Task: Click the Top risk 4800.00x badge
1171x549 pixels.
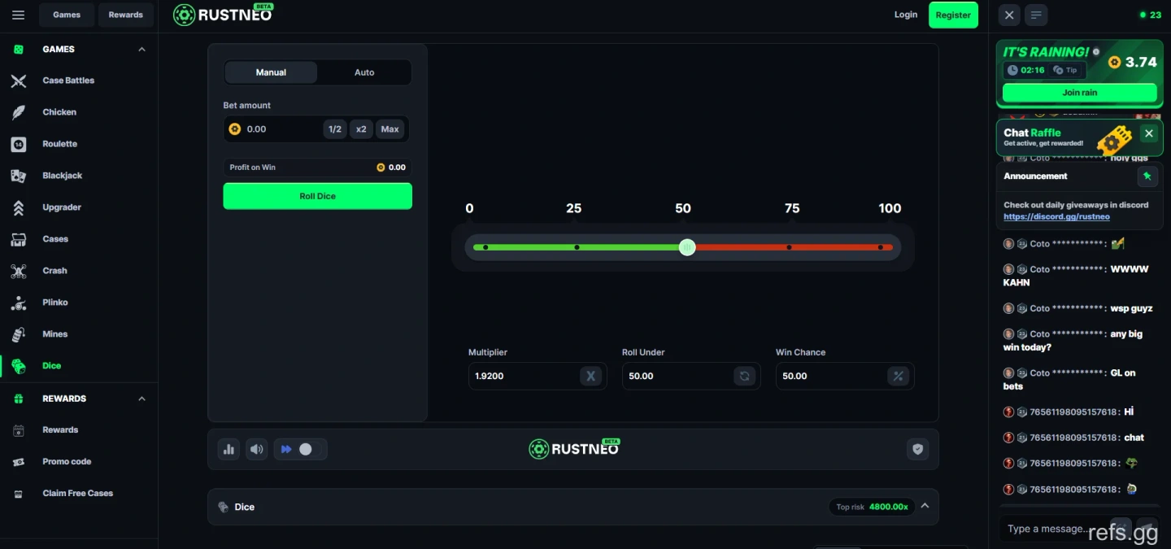Action: (x=872, y=507)
